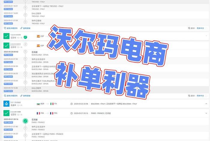
Task: Click the translate icon below Barcelona tracking entries
Action: 189,96
